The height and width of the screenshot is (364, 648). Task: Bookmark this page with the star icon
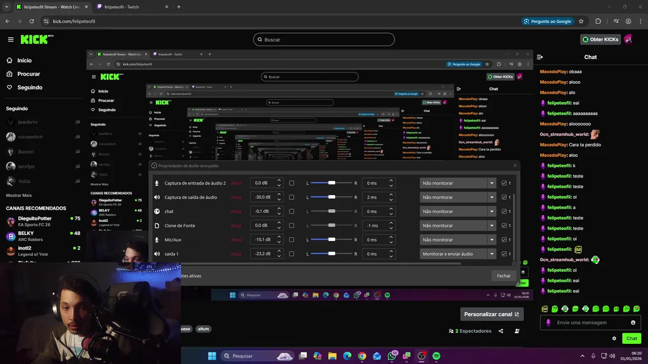pos(581,21)
